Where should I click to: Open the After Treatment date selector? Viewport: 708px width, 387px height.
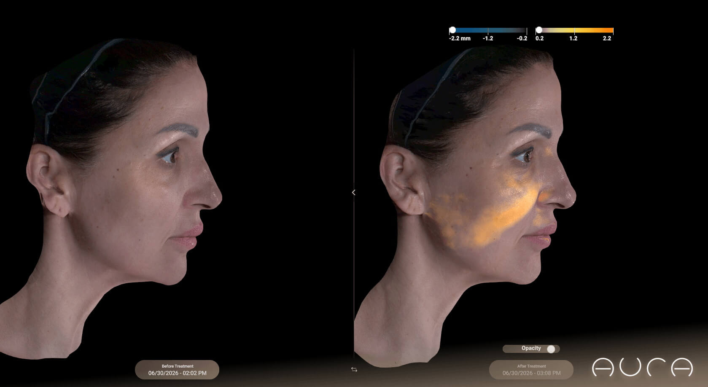(x=531, y=370)
